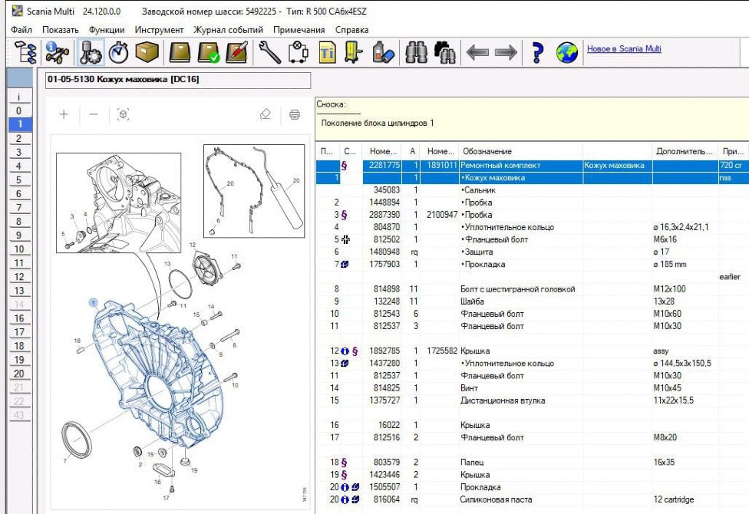Click the Обозначение column header

point(487,151)
